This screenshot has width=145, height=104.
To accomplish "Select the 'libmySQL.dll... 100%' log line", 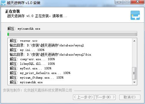I will coord(32,64).
